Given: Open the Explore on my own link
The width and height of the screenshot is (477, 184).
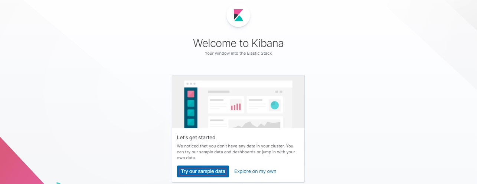Looking at the screenshot, I should click(255, 171).
